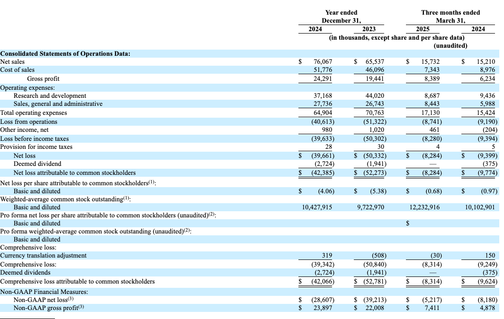The image size is (504, 319).
Task: Click Consolidated Statements of Operations Data heading
Action: [x=65, y=53]
